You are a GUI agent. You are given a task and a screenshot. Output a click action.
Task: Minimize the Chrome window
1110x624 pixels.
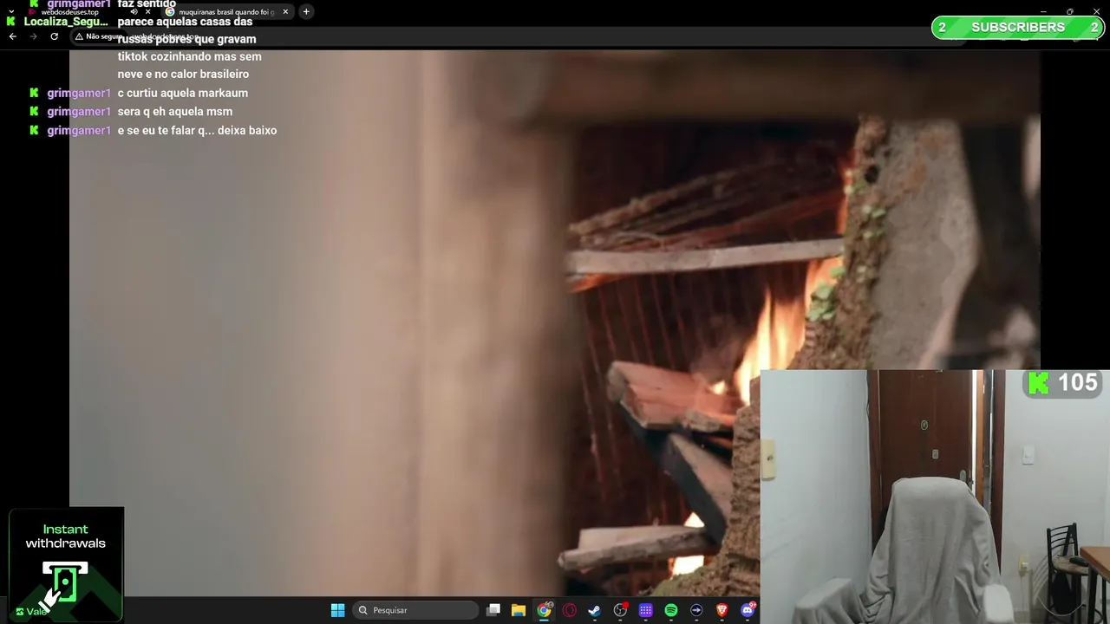point(1042,11)
